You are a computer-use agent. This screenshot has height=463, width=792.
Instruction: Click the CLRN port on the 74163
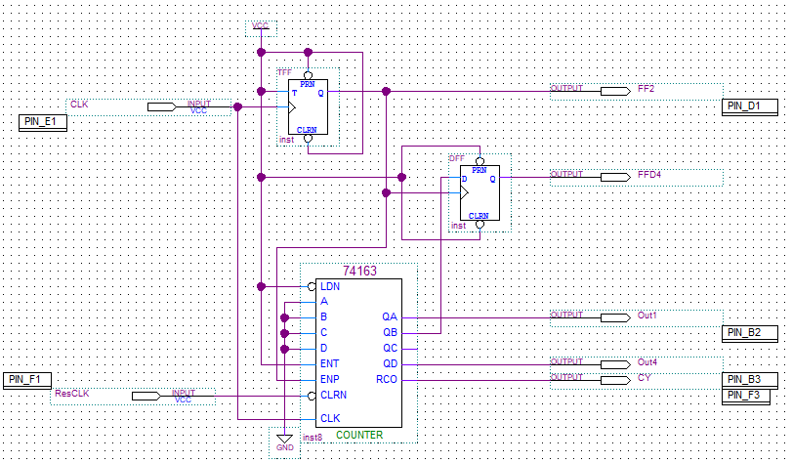(333, 395)
